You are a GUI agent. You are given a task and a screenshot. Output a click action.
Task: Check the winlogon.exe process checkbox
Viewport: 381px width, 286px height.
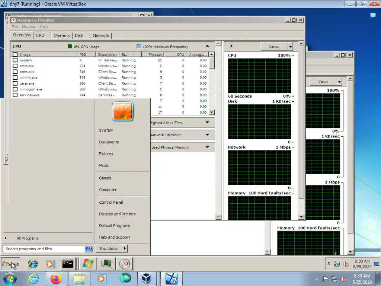(x=15, y=89)
